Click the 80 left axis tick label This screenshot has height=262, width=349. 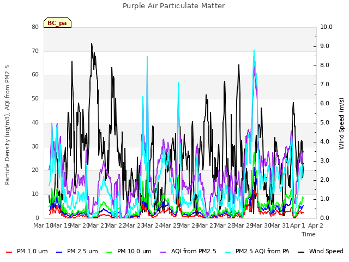tap(35, 27)
